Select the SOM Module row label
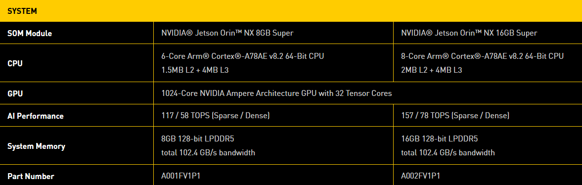 coord(30,34)
